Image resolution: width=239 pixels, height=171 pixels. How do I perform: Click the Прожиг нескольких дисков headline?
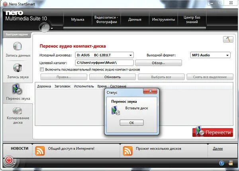pos(159,148)
